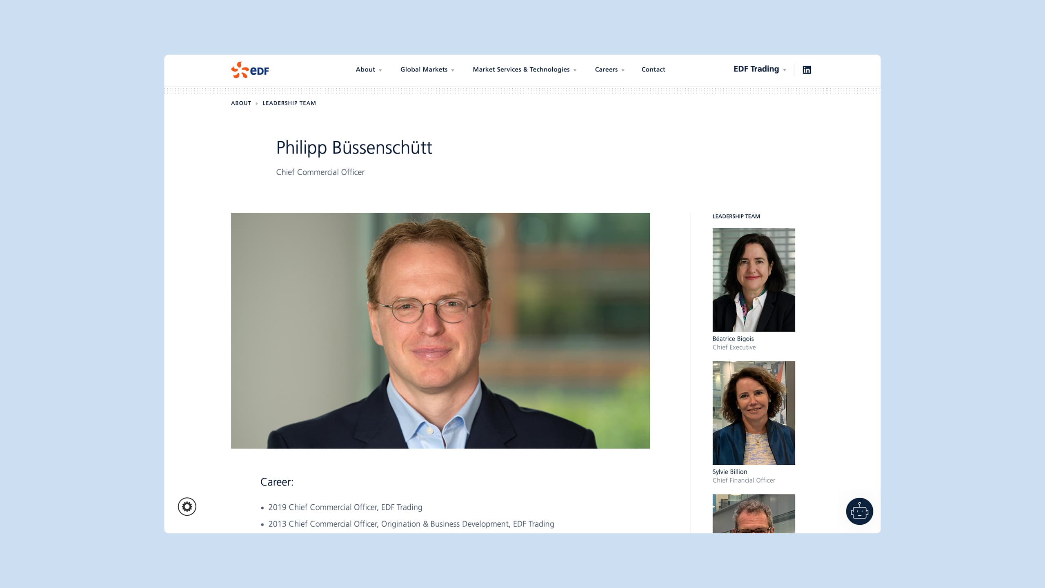The width and height of the screenshot is (1045, 588).
Task: Go to LEADERSHIP TEAM breadcrumb link
Action: [289, 103]
